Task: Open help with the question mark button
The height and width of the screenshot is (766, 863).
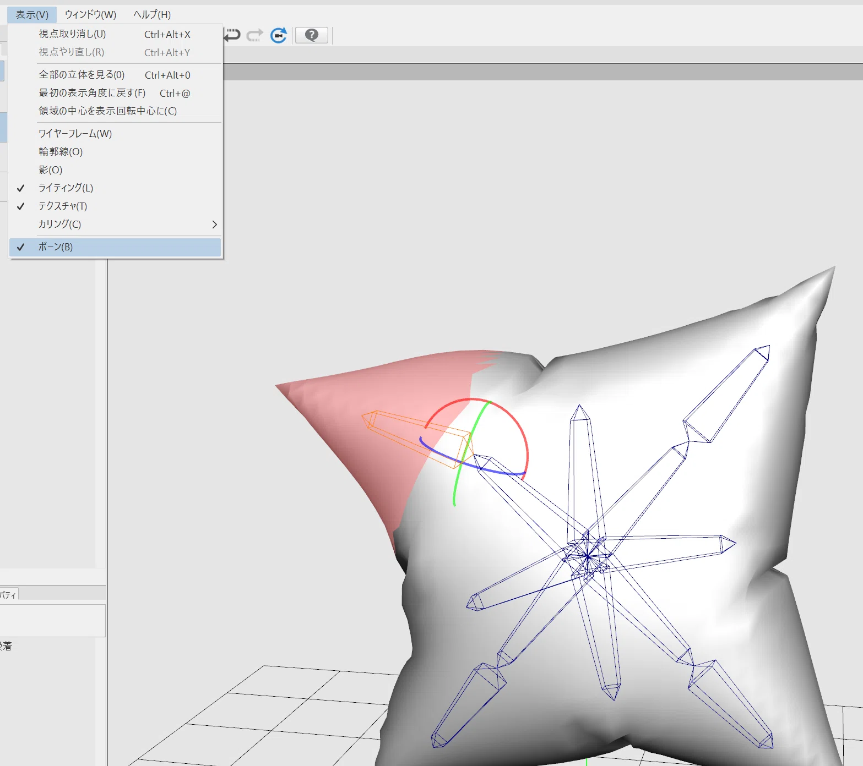Action: click(312, 35)
